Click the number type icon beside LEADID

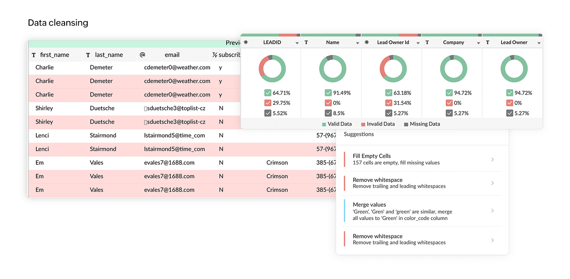246,42
